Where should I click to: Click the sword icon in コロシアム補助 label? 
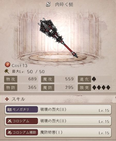(x=10, y=132)
